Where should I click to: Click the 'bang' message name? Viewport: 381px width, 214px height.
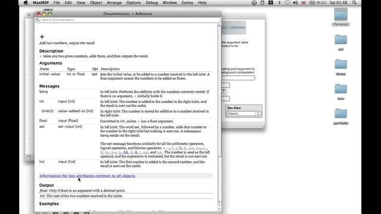tap(43, 92)
